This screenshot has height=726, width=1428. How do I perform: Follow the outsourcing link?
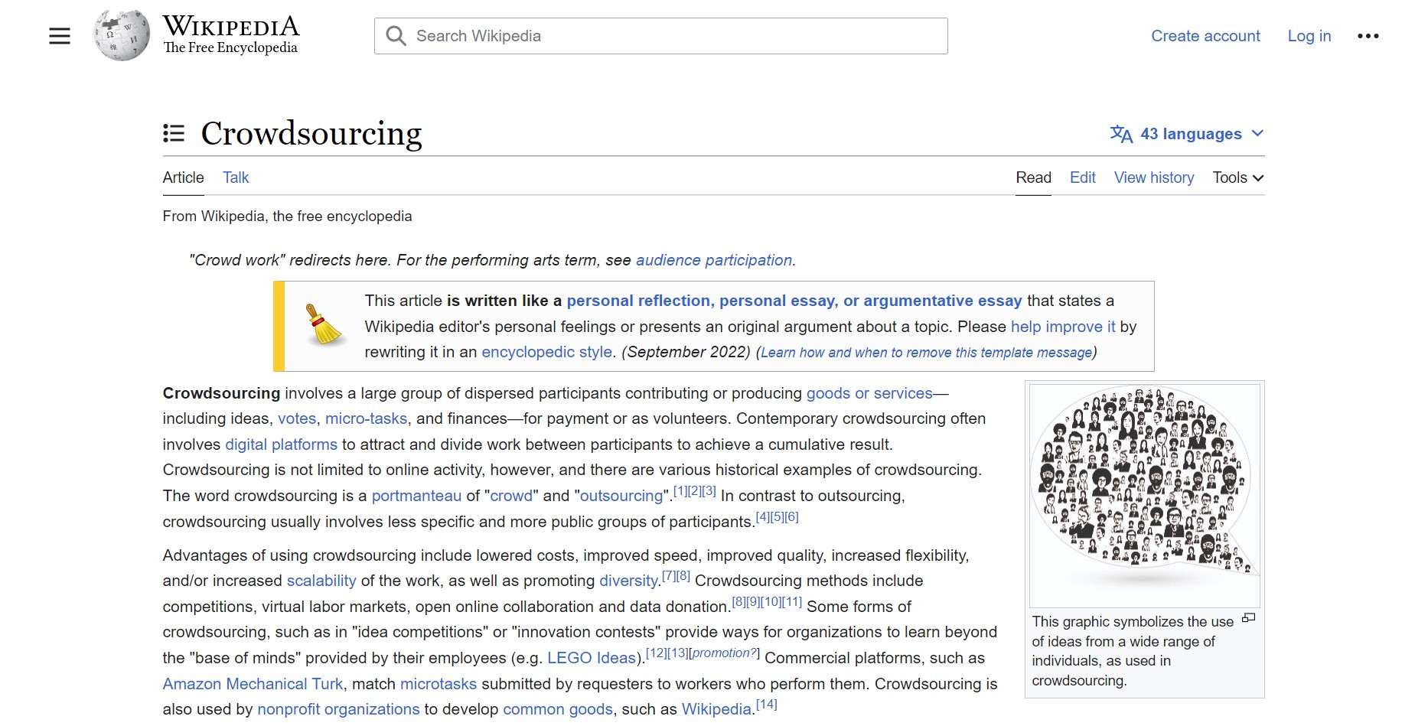click(x=621, y=496)
